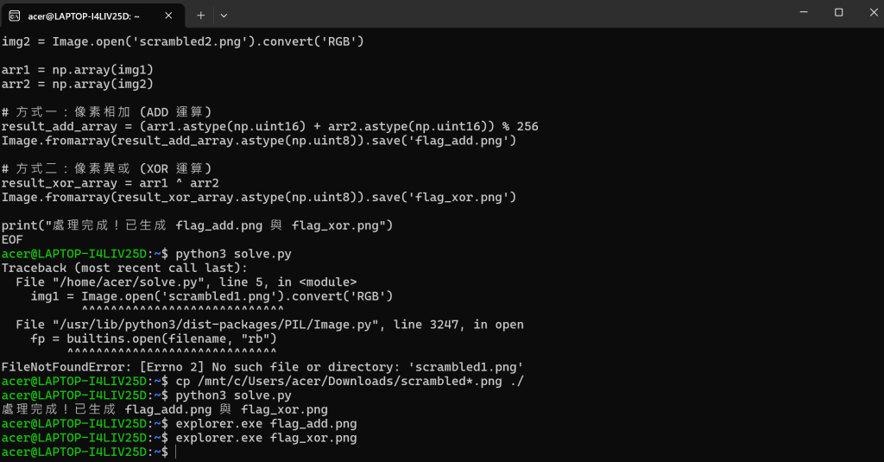884x462 pixels.
Task: Click the FileNotFoundError message line
Action: (262, 367)
